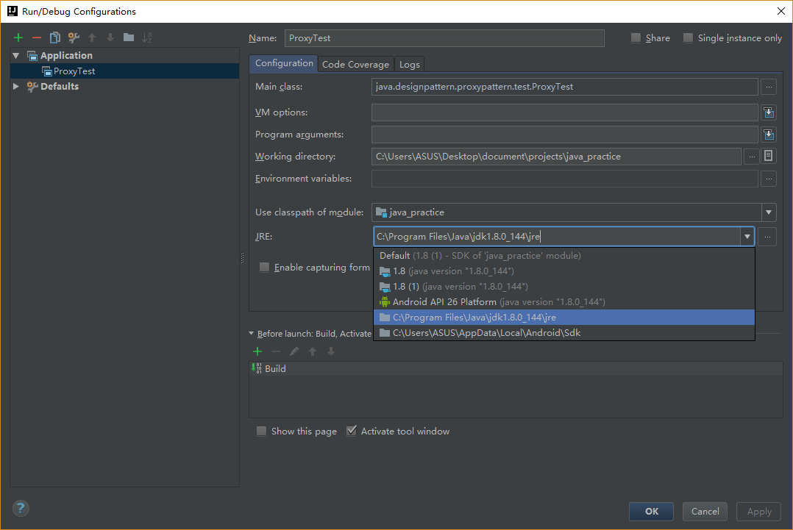Uncheck Activate tool window checkbox
This screenshot has width=793, height=530.
(x=352, y=431)
